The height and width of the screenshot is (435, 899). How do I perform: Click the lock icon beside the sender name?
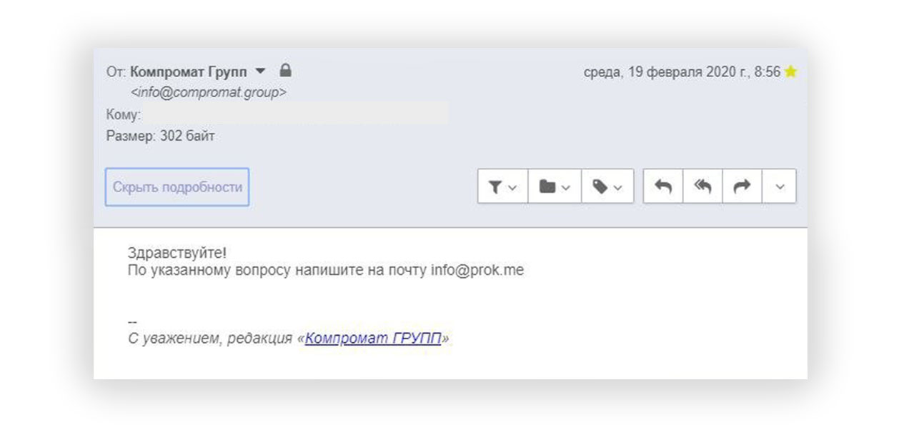tap(285, 71)
